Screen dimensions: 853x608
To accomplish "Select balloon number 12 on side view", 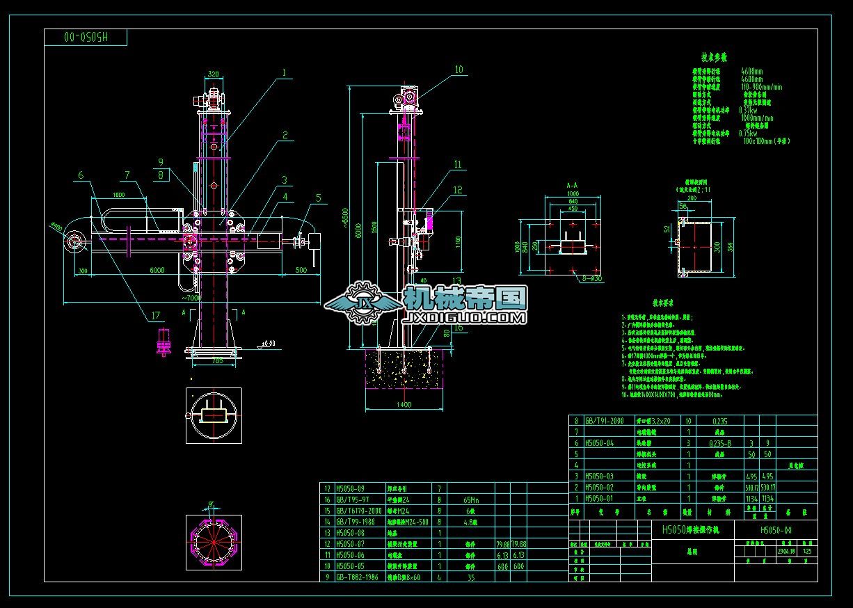I will tap(457, 189).
